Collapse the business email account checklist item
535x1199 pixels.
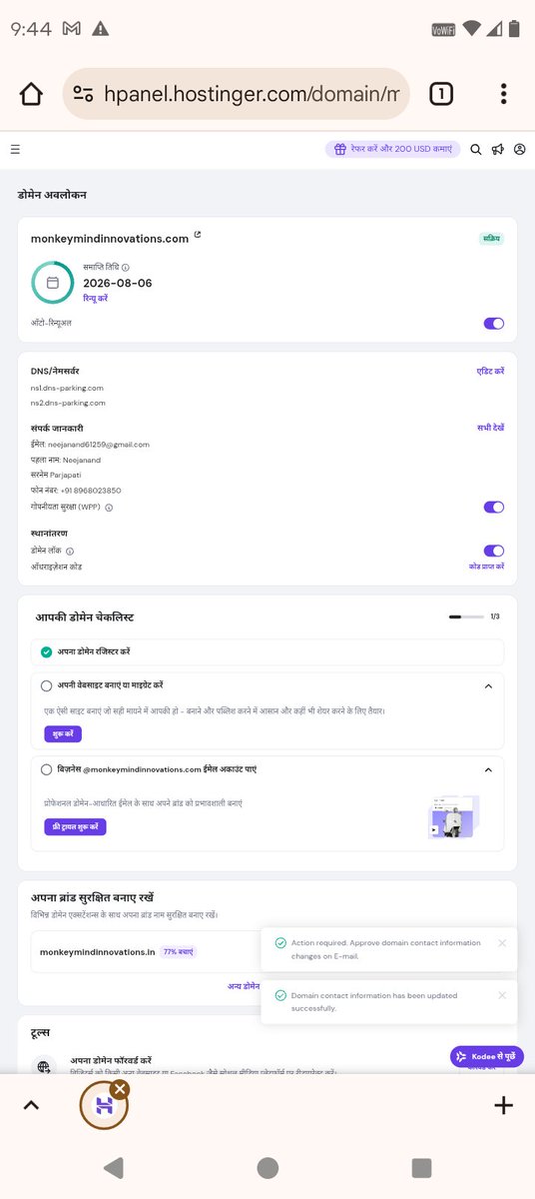(x=488, y=769)
